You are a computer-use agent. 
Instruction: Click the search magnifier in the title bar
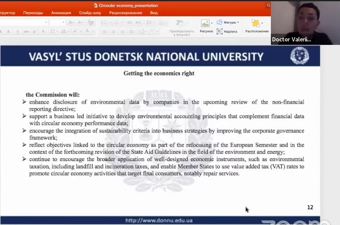268,5
